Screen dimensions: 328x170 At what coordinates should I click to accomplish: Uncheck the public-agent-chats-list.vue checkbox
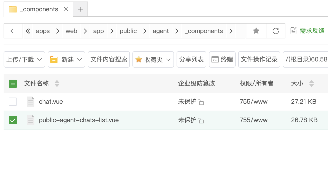pos(13,120)
